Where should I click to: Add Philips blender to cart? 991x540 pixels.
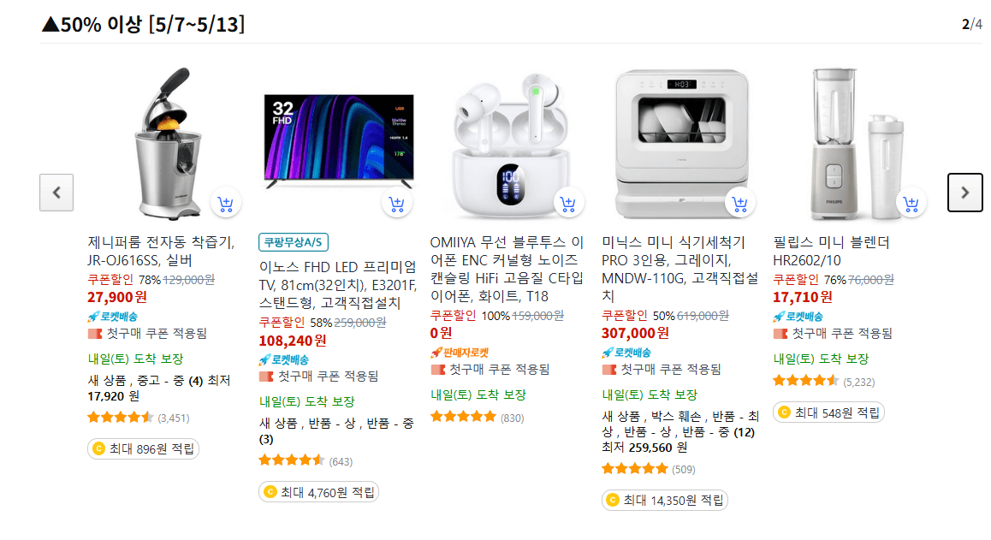pos(911,204)
